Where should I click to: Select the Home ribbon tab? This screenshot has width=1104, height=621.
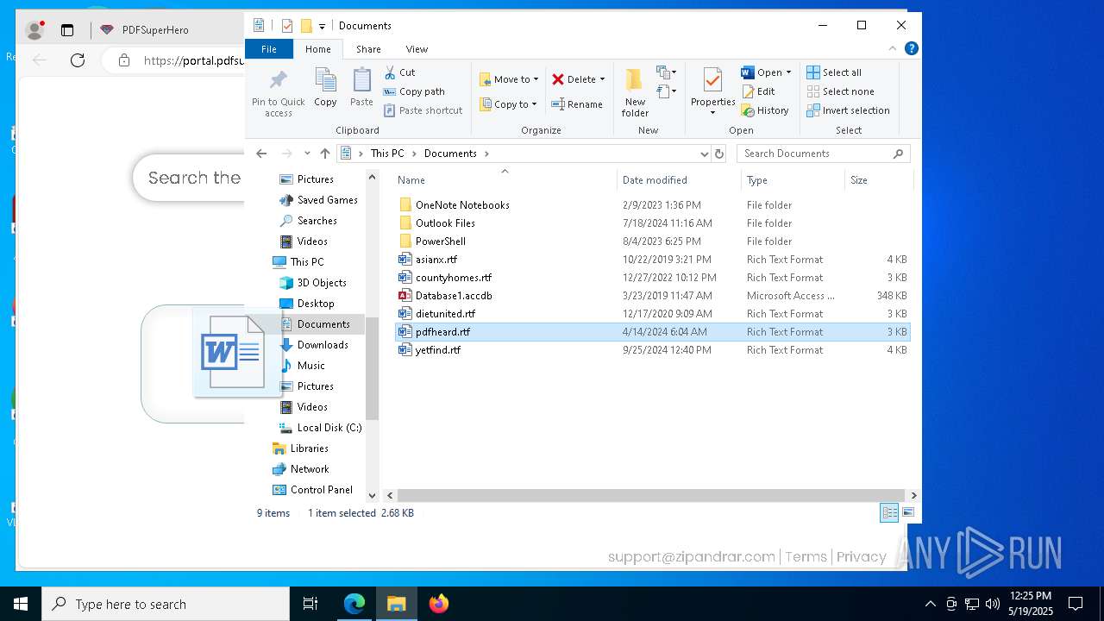(x=318, y=49)
